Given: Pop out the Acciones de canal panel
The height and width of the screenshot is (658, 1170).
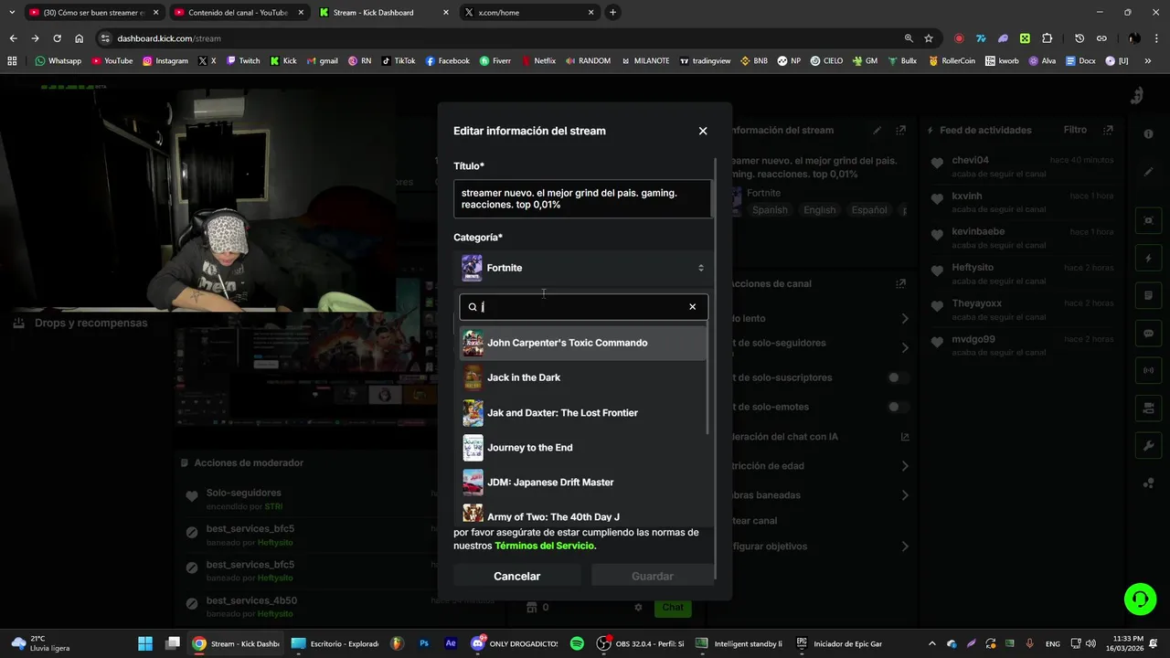Looking at the screenshot, I should (901, 283).
